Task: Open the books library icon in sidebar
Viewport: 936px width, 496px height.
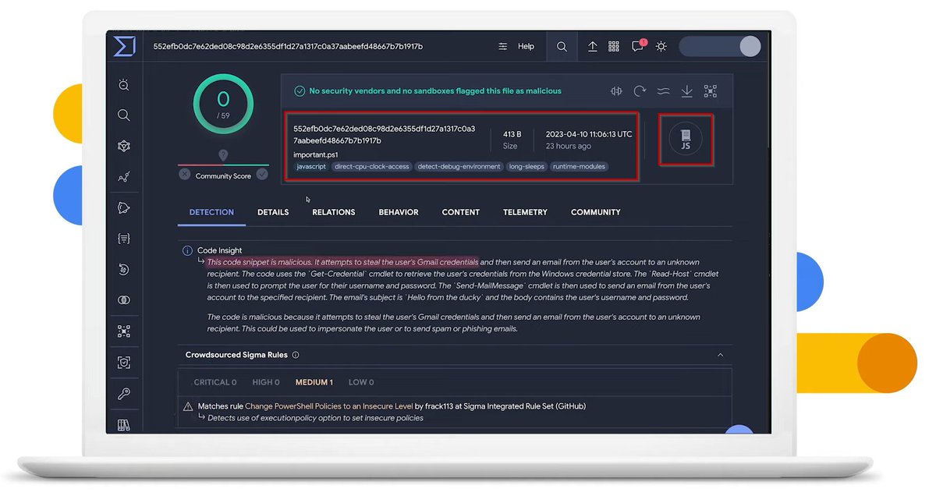Action: coord(123,424)
